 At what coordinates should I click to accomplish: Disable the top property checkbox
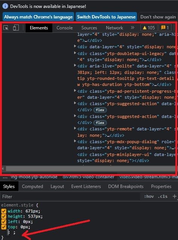click(x=3, y=227)
